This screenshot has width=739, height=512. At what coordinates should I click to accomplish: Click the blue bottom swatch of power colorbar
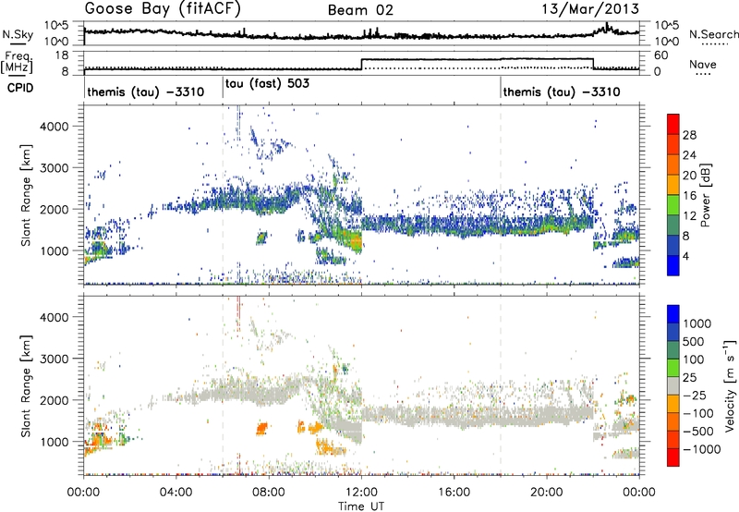point(673,265)
